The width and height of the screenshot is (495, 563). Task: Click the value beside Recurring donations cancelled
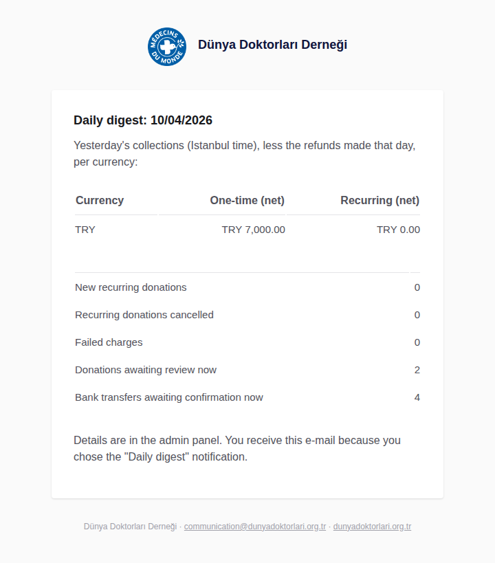click(417, 315)
